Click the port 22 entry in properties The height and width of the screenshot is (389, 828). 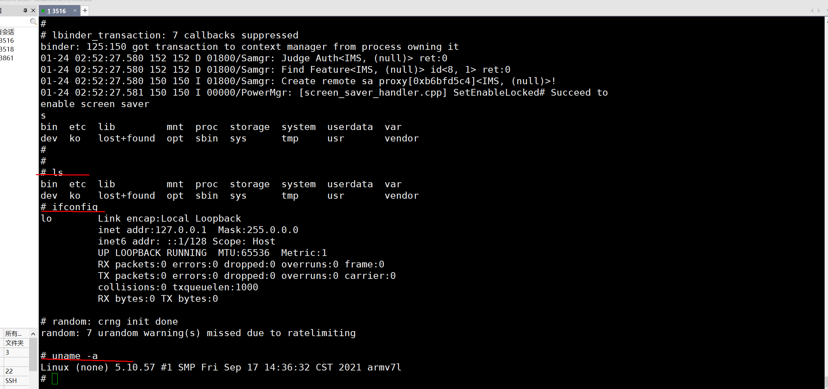coord(9,371)
